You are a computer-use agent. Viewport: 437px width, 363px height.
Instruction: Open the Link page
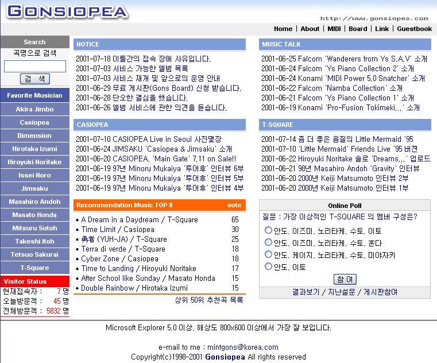(382, 29)
